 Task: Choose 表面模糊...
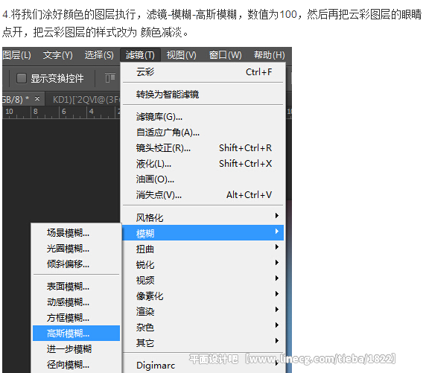click(77, 287)
